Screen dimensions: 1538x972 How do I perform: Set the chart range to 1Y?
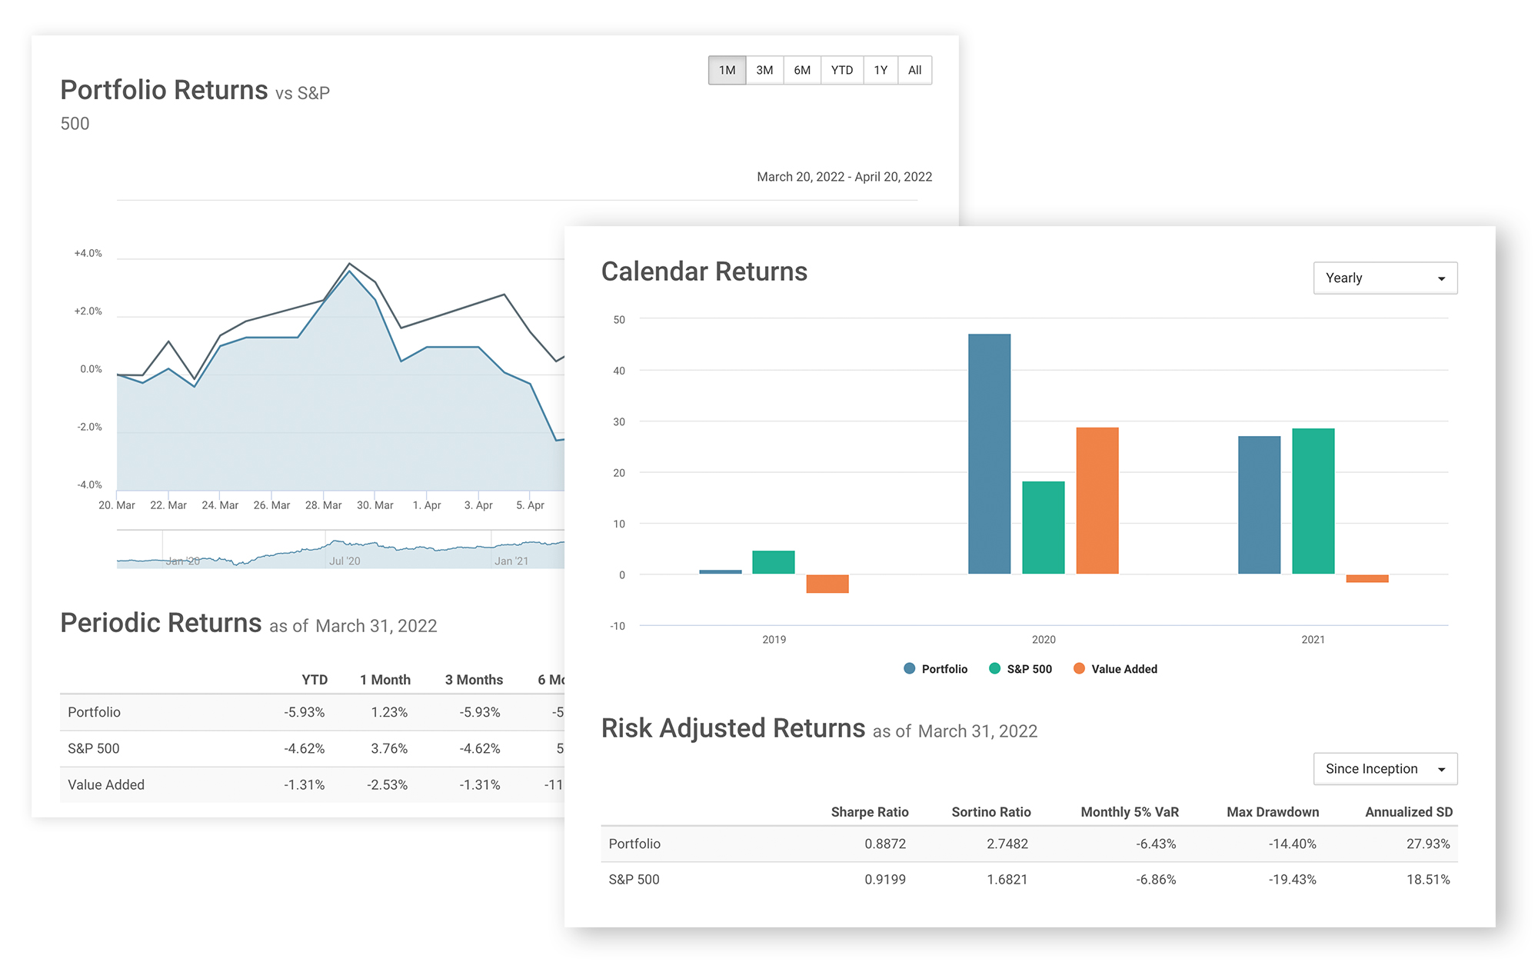881,70
